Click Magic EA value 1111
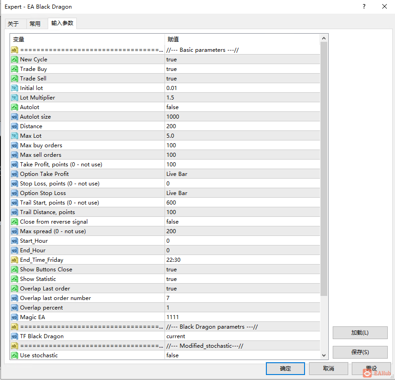Viewport: 395px width, 380px height. 173,318
